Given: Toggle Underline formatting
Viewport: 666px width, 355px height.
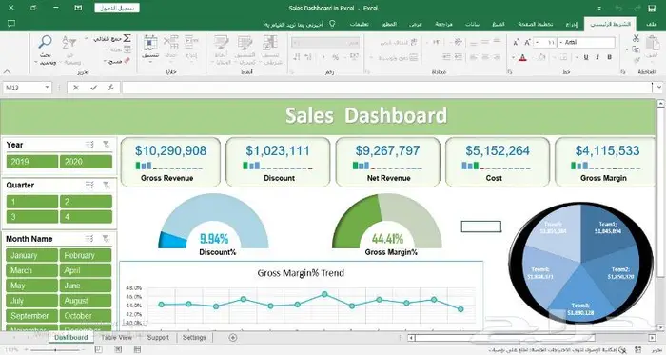Looking at the screenshot, I should point(586,57).
